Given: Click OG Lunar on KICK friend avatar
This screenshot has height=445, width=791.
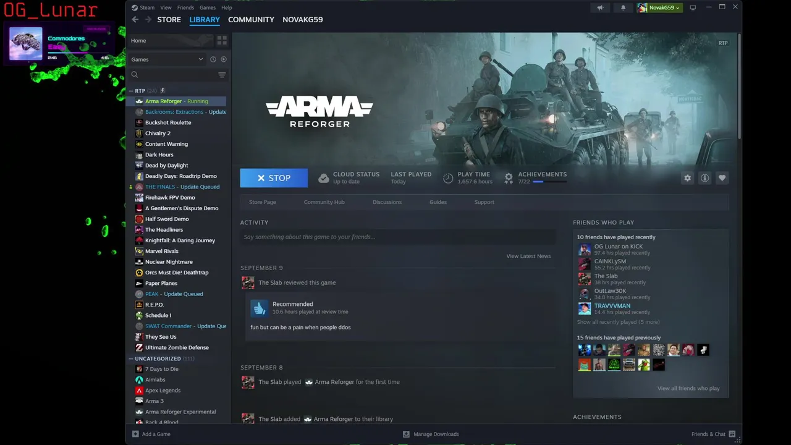Looking at the screenshot, I should [585, 250].
